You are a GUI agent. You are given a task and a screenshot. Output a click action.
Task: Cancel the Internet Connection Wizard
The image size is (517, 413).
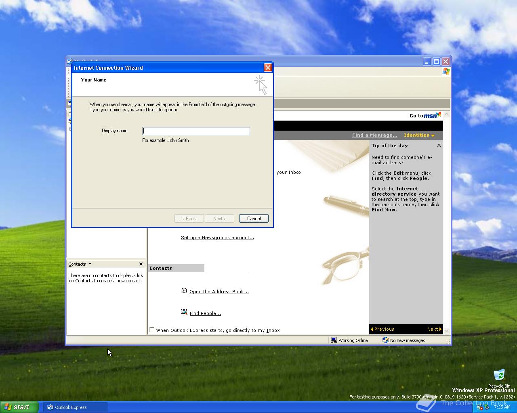point(254,219)
